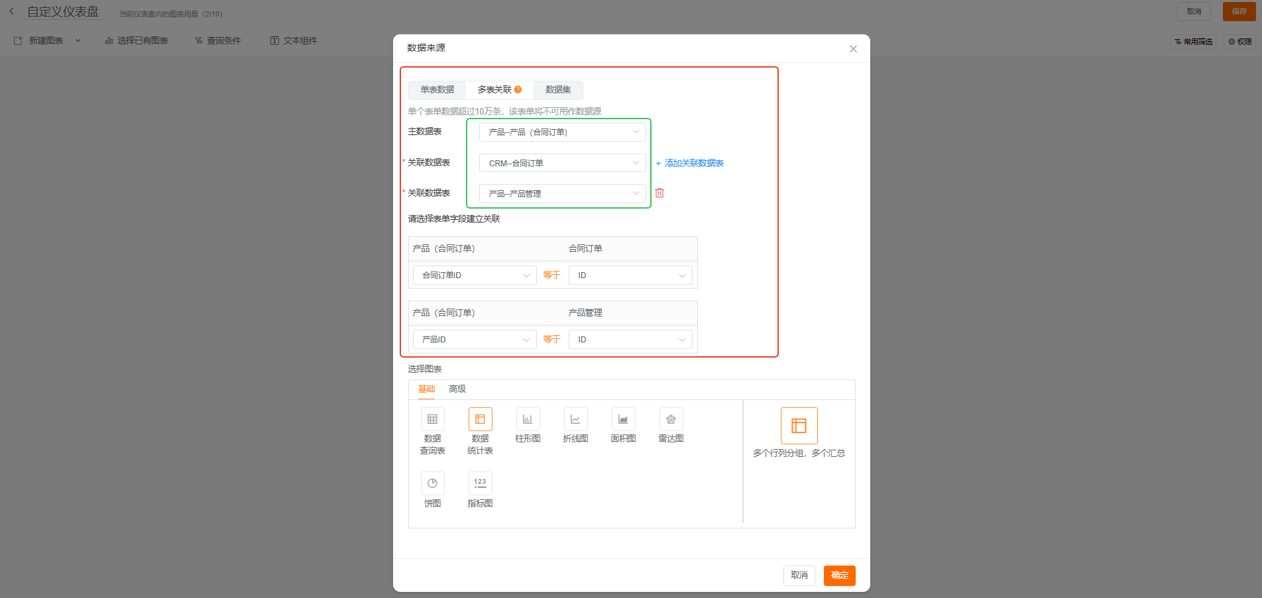The height and width of the screenshot is (598, 1262).
Task: Select the 数据查询表 chart icon
Action: [432, 419]
